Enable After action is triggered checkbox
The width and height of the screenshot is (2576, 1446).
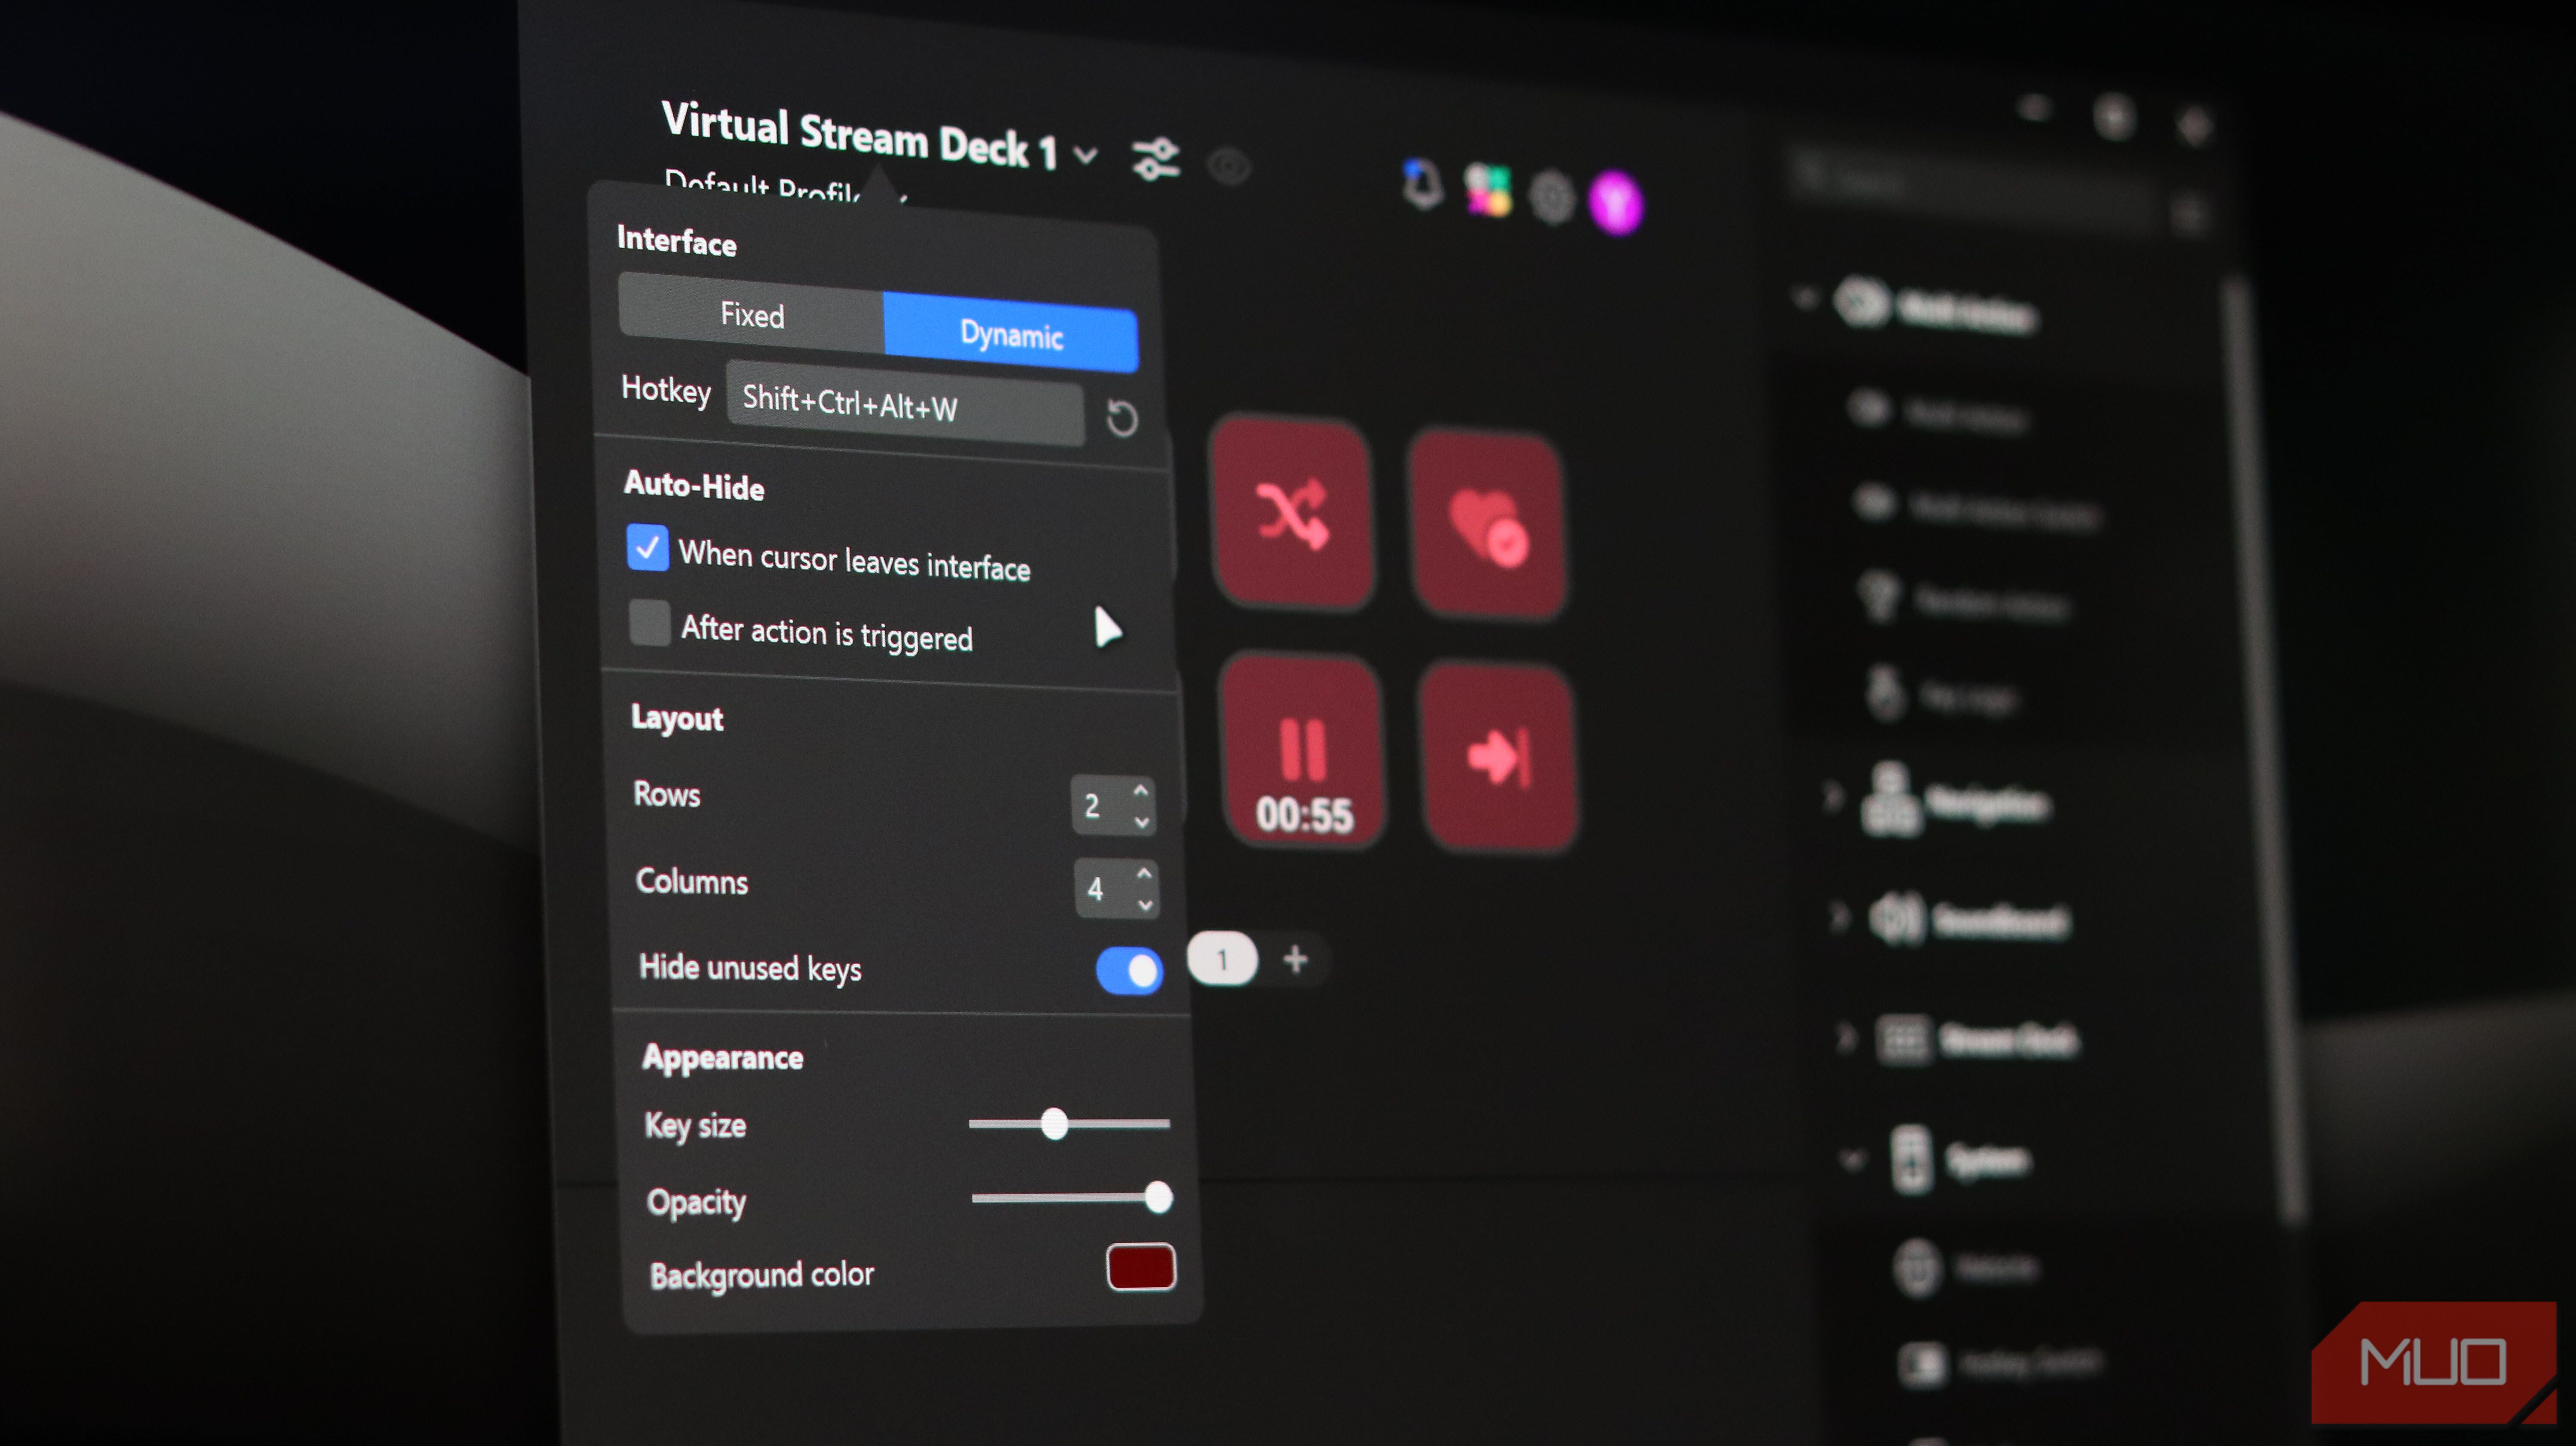(650, 623)
